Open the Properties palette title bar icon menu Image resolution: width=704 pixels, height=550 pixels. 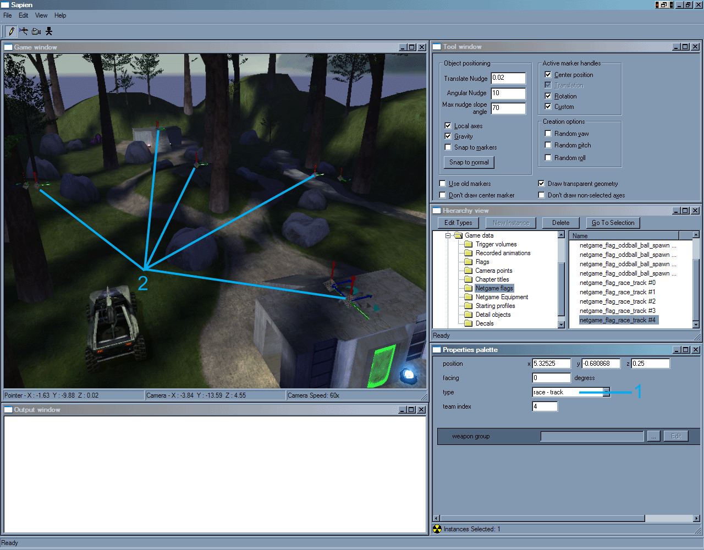[437, 350]
